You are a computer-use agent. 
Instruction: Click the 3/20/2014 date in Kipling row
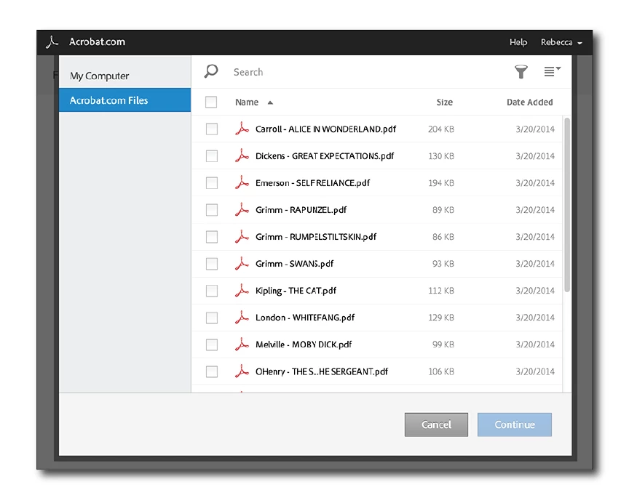(x=535, y=290)
